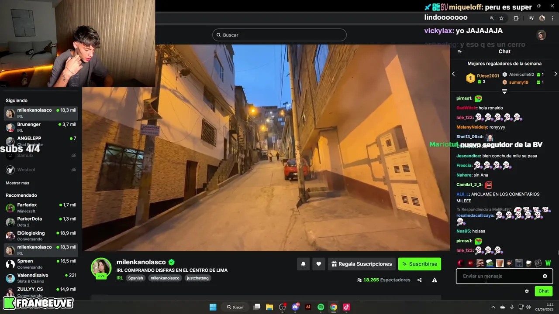Screen dimensions: 559x314
Task: Open Adobe Illustrator from taskbar
Action: [308, 307]
